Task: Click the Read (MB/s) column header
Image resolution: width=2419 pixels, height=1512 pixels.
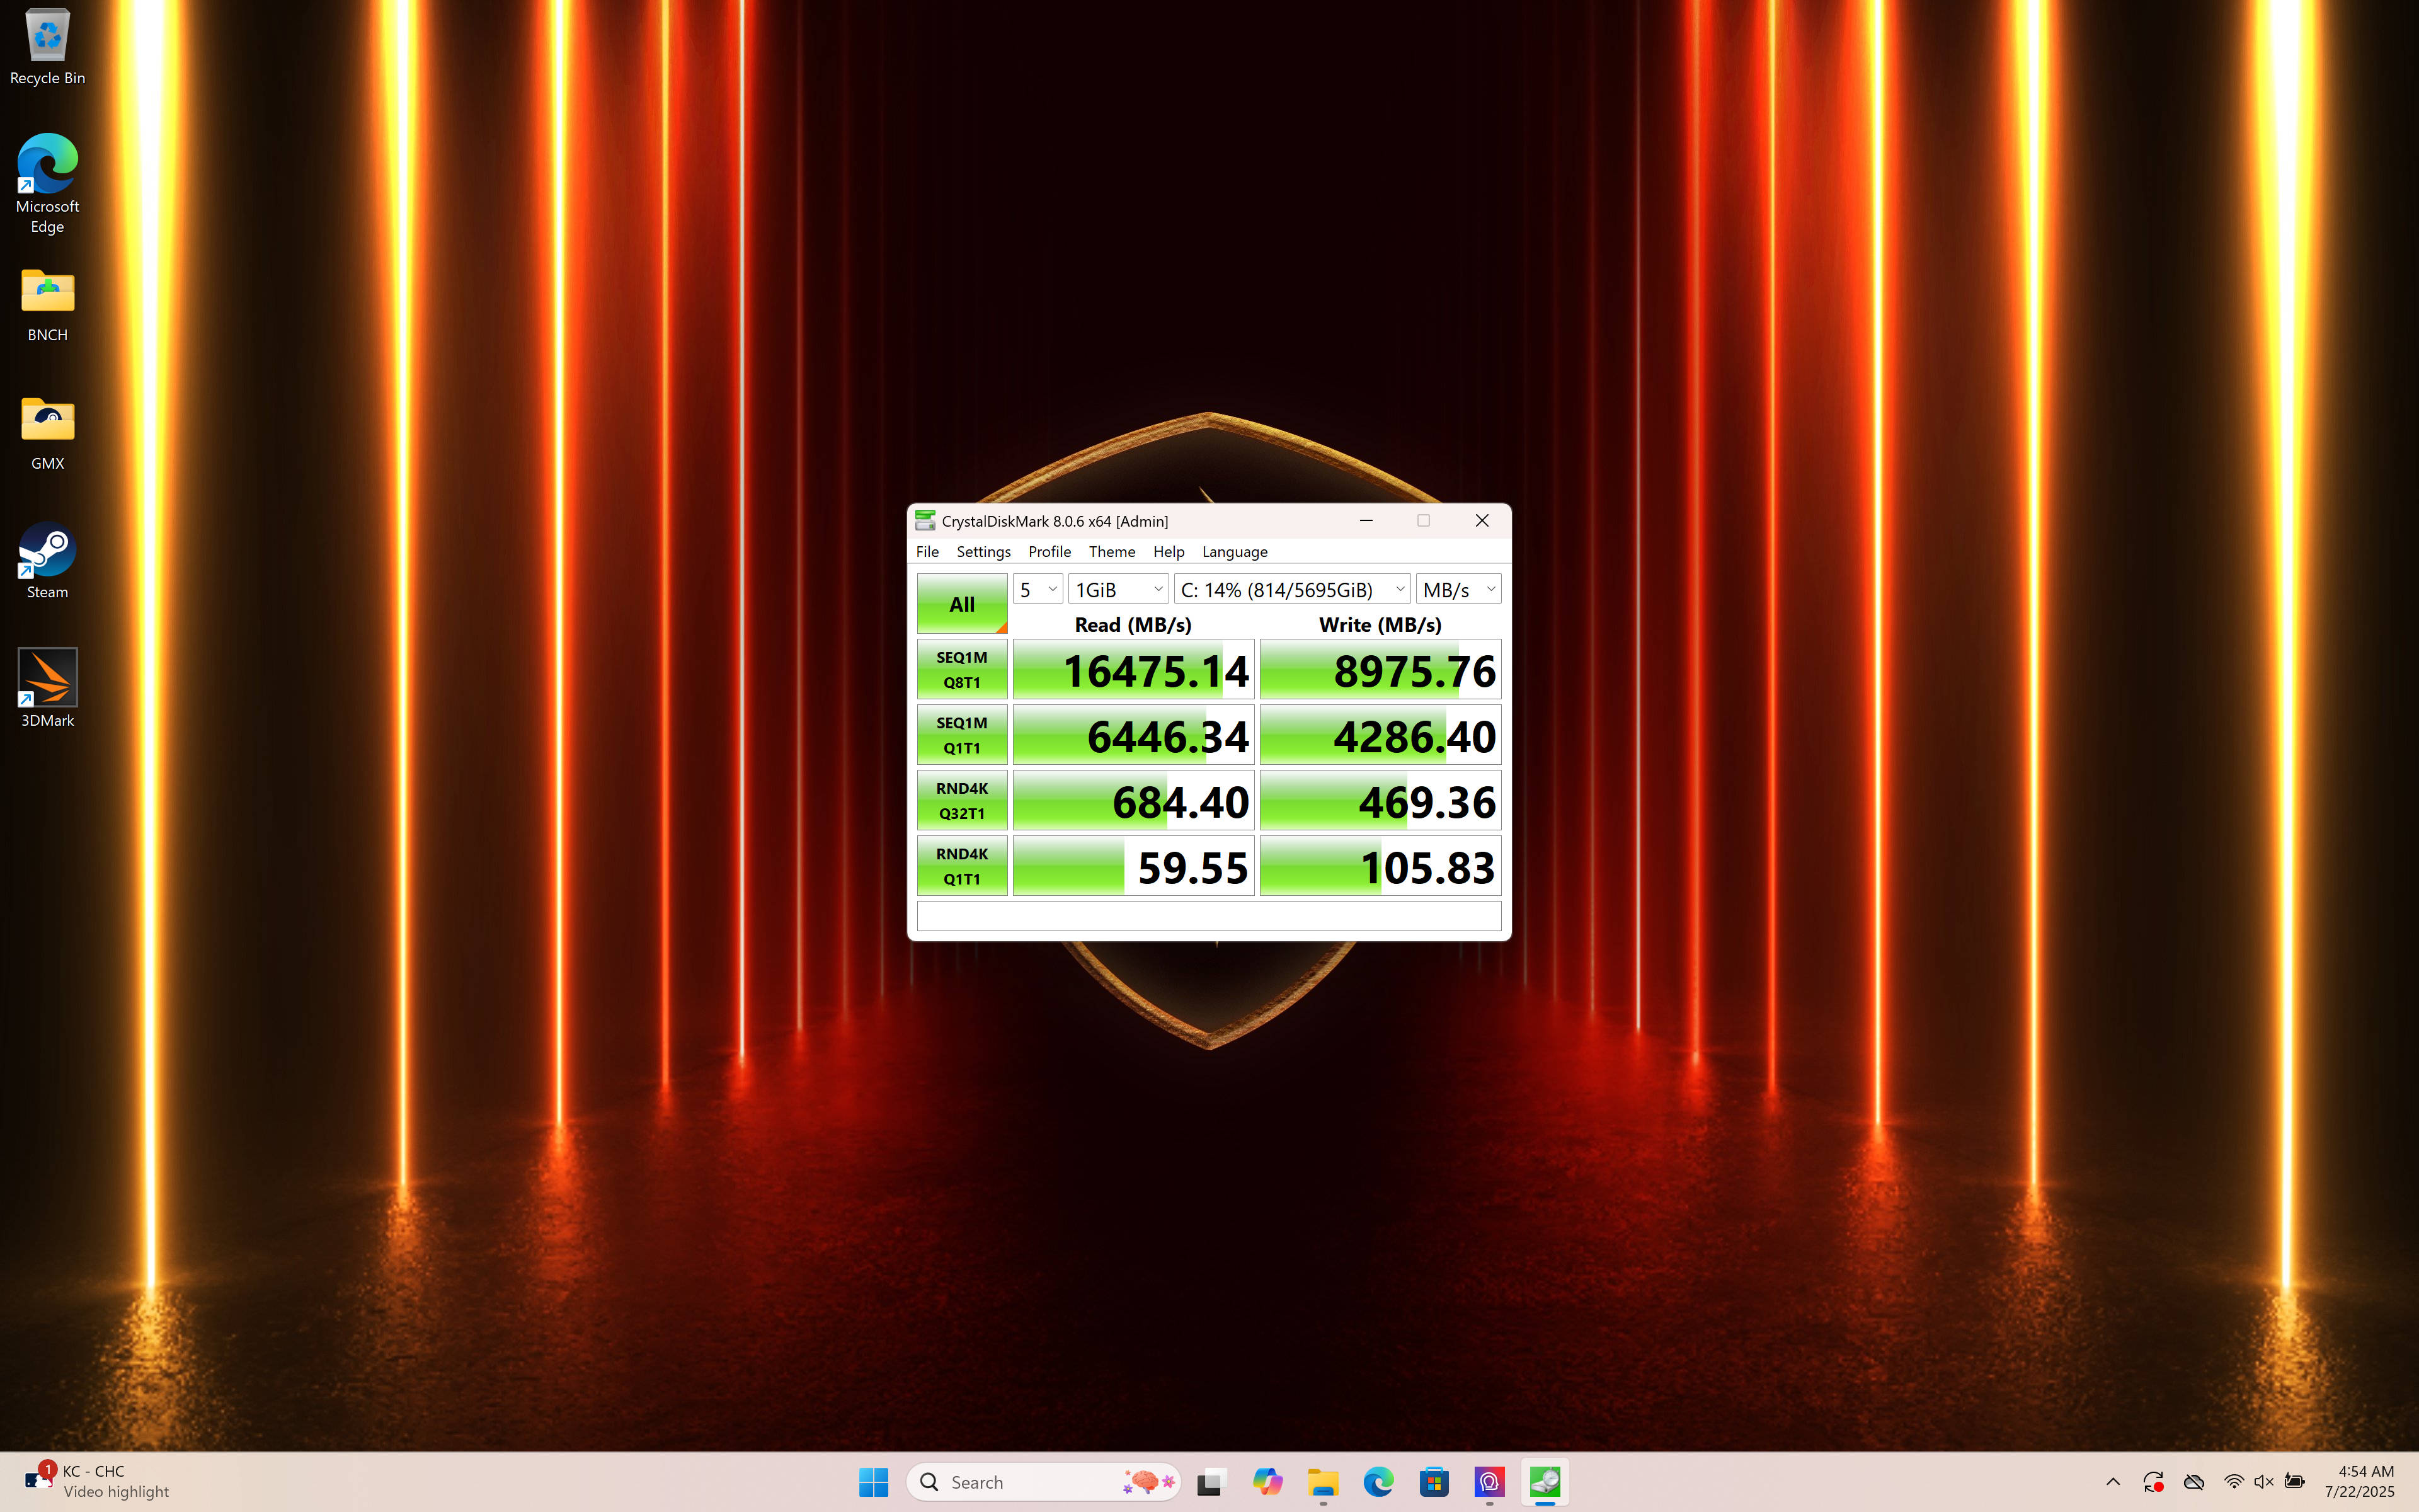Action: coord(1133,625)
